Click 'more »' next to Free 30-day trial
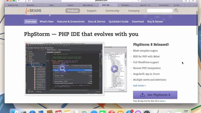201x113 pixels. (162, 101)
